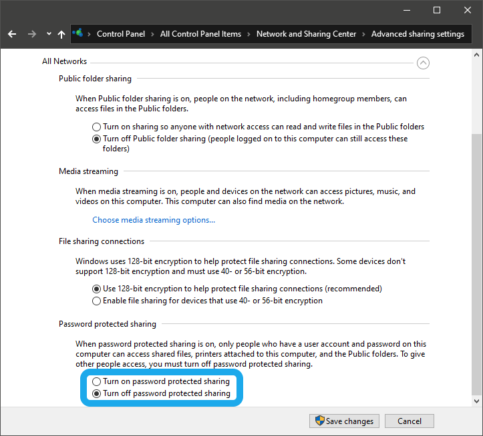Turn on password protected sharing
The image size is (483, 436).
(x=97, y=382)
